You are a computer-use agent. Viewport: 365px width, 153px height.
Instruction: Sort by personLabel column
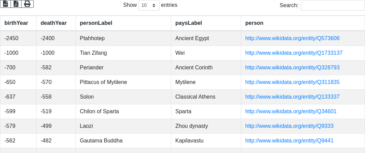tap(96, 23)
